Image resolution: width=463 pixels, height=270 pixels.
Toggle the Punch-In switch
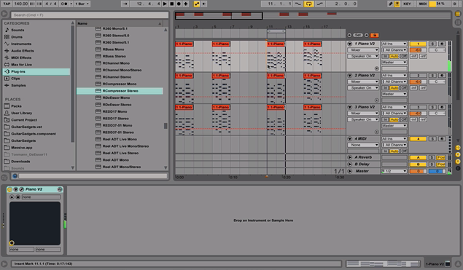tap(298, 4)
